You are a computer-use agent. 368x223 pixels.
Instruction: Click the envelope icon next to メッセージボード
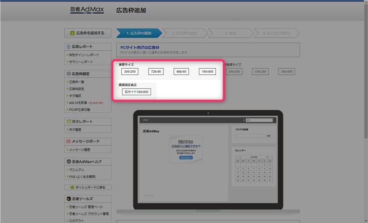[x=68, y=141]
